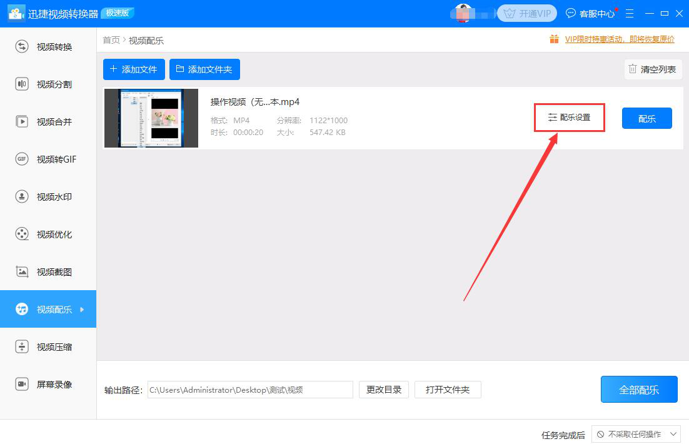The image size is (689, 444).
Task: Click the 极速版 edition badge
Action: coord(118,13)
